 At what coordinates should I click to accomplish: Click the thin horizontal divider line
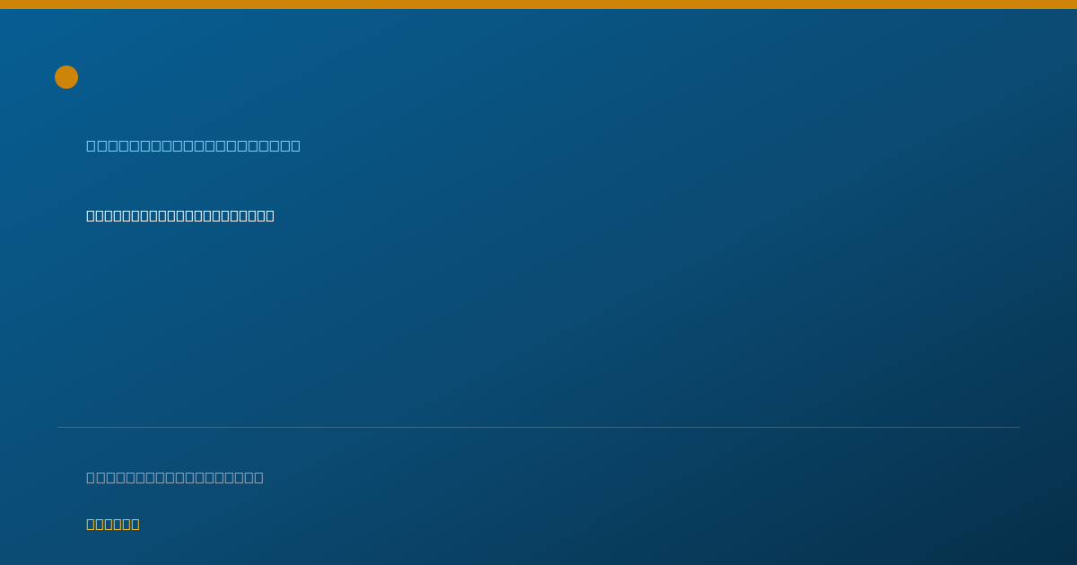click(x=538, y=427)
